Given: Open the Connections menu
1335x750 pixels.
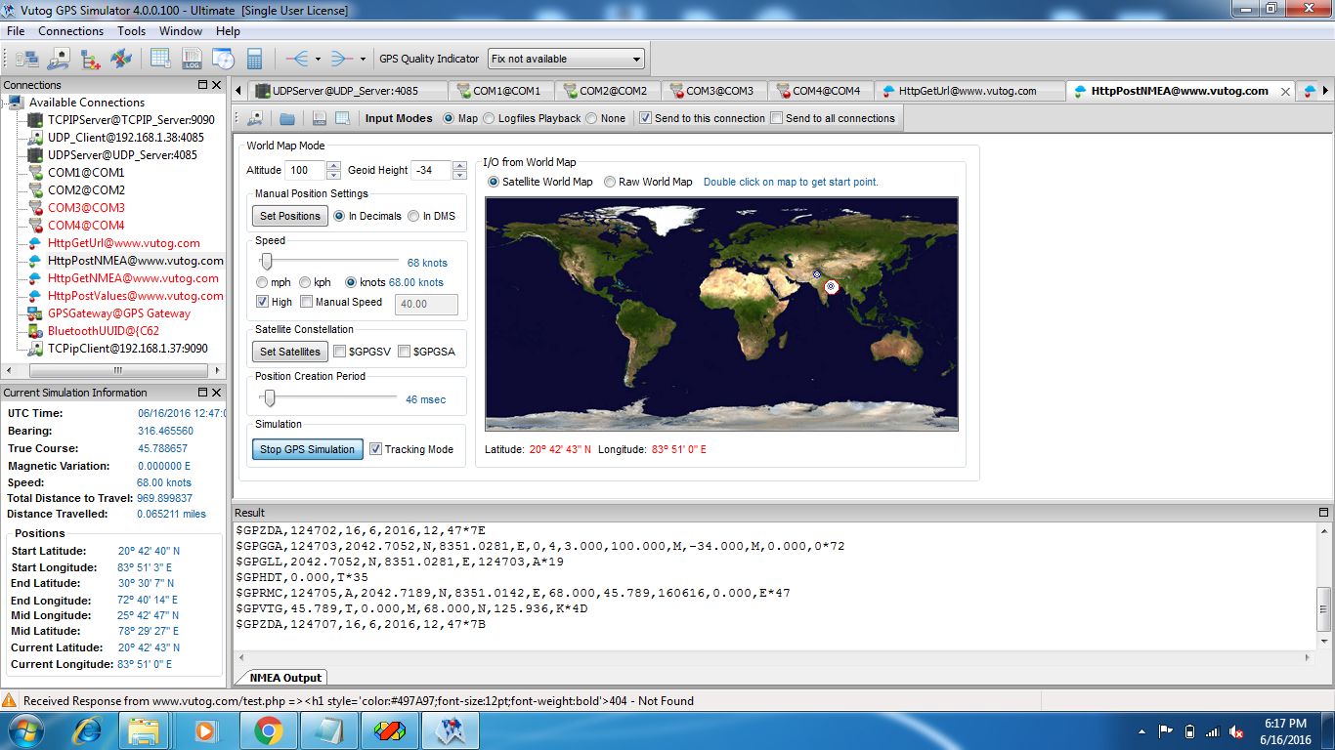Looking at the screenshot, I should click(70, 31).
